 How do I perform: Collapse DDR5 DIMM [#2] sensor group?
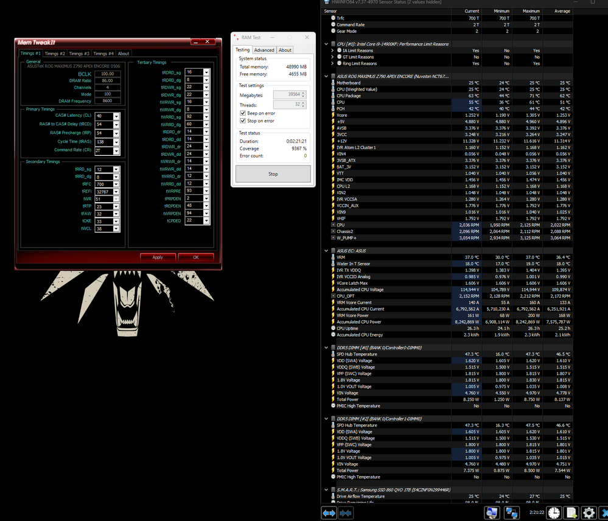(326, 419)
